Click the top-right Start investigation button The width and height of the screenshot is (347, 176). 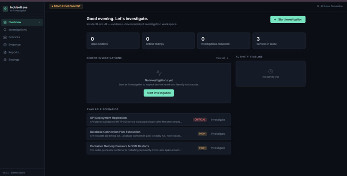[288, 19]
